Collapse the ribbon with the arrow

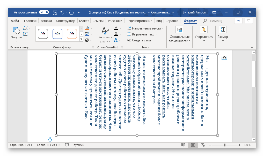click(252, 47)
